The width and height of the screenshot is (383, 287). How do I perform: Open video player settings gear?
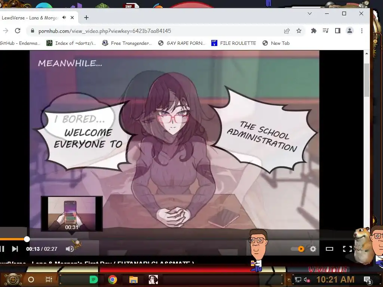pos(313,249)
